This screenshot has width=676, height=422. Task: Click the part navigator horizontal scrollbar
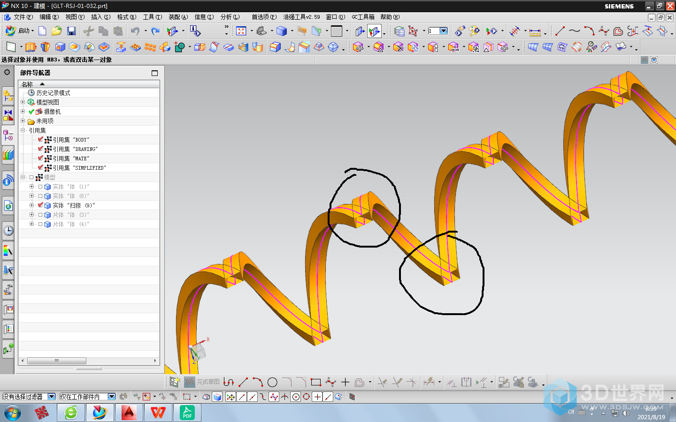(56, 361)
